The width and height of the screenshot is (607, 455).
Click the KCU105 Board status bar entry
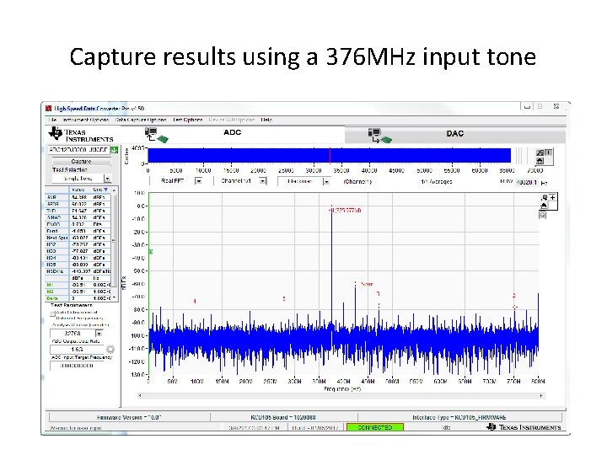pos(283,417)
